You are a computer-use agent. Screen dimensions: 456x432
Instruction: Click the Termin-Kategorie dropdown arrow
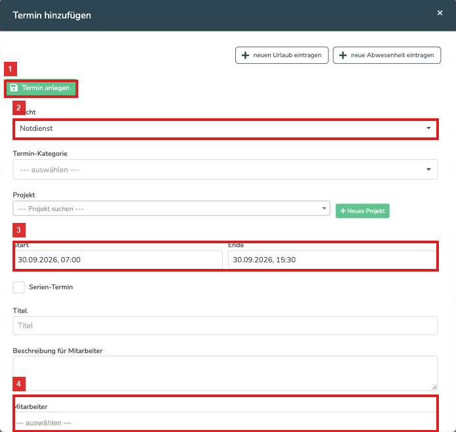tap(428, 170)
